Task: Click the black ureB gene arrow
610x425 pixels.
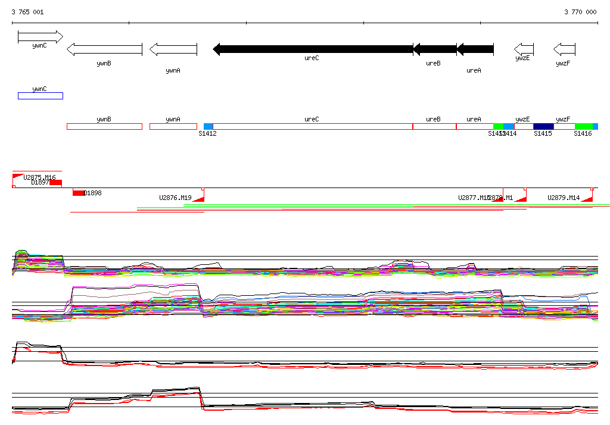Action: 434,49
